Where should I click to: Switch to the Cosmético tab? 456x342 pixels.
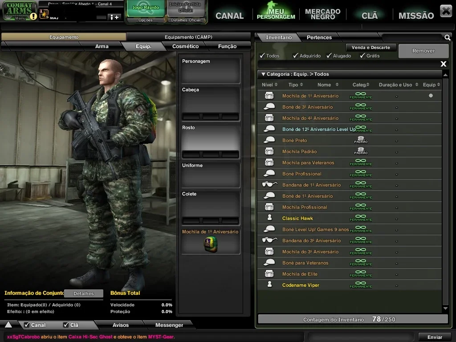pos(185,46)
